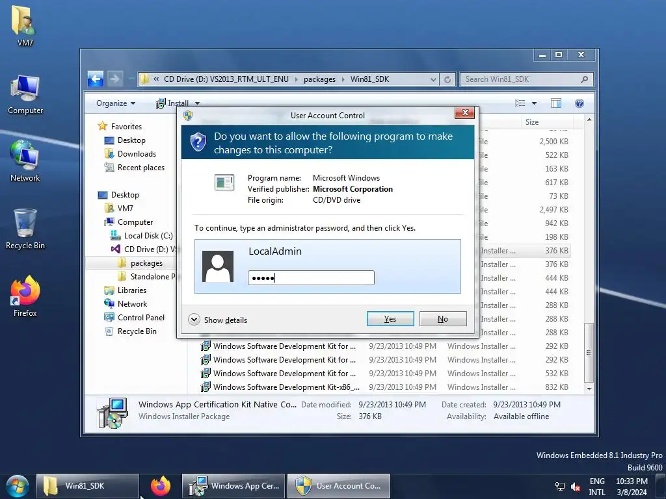Switch to Windows App Cer... taskbar item
Screen dimensions: 666x499
point(233,486)
